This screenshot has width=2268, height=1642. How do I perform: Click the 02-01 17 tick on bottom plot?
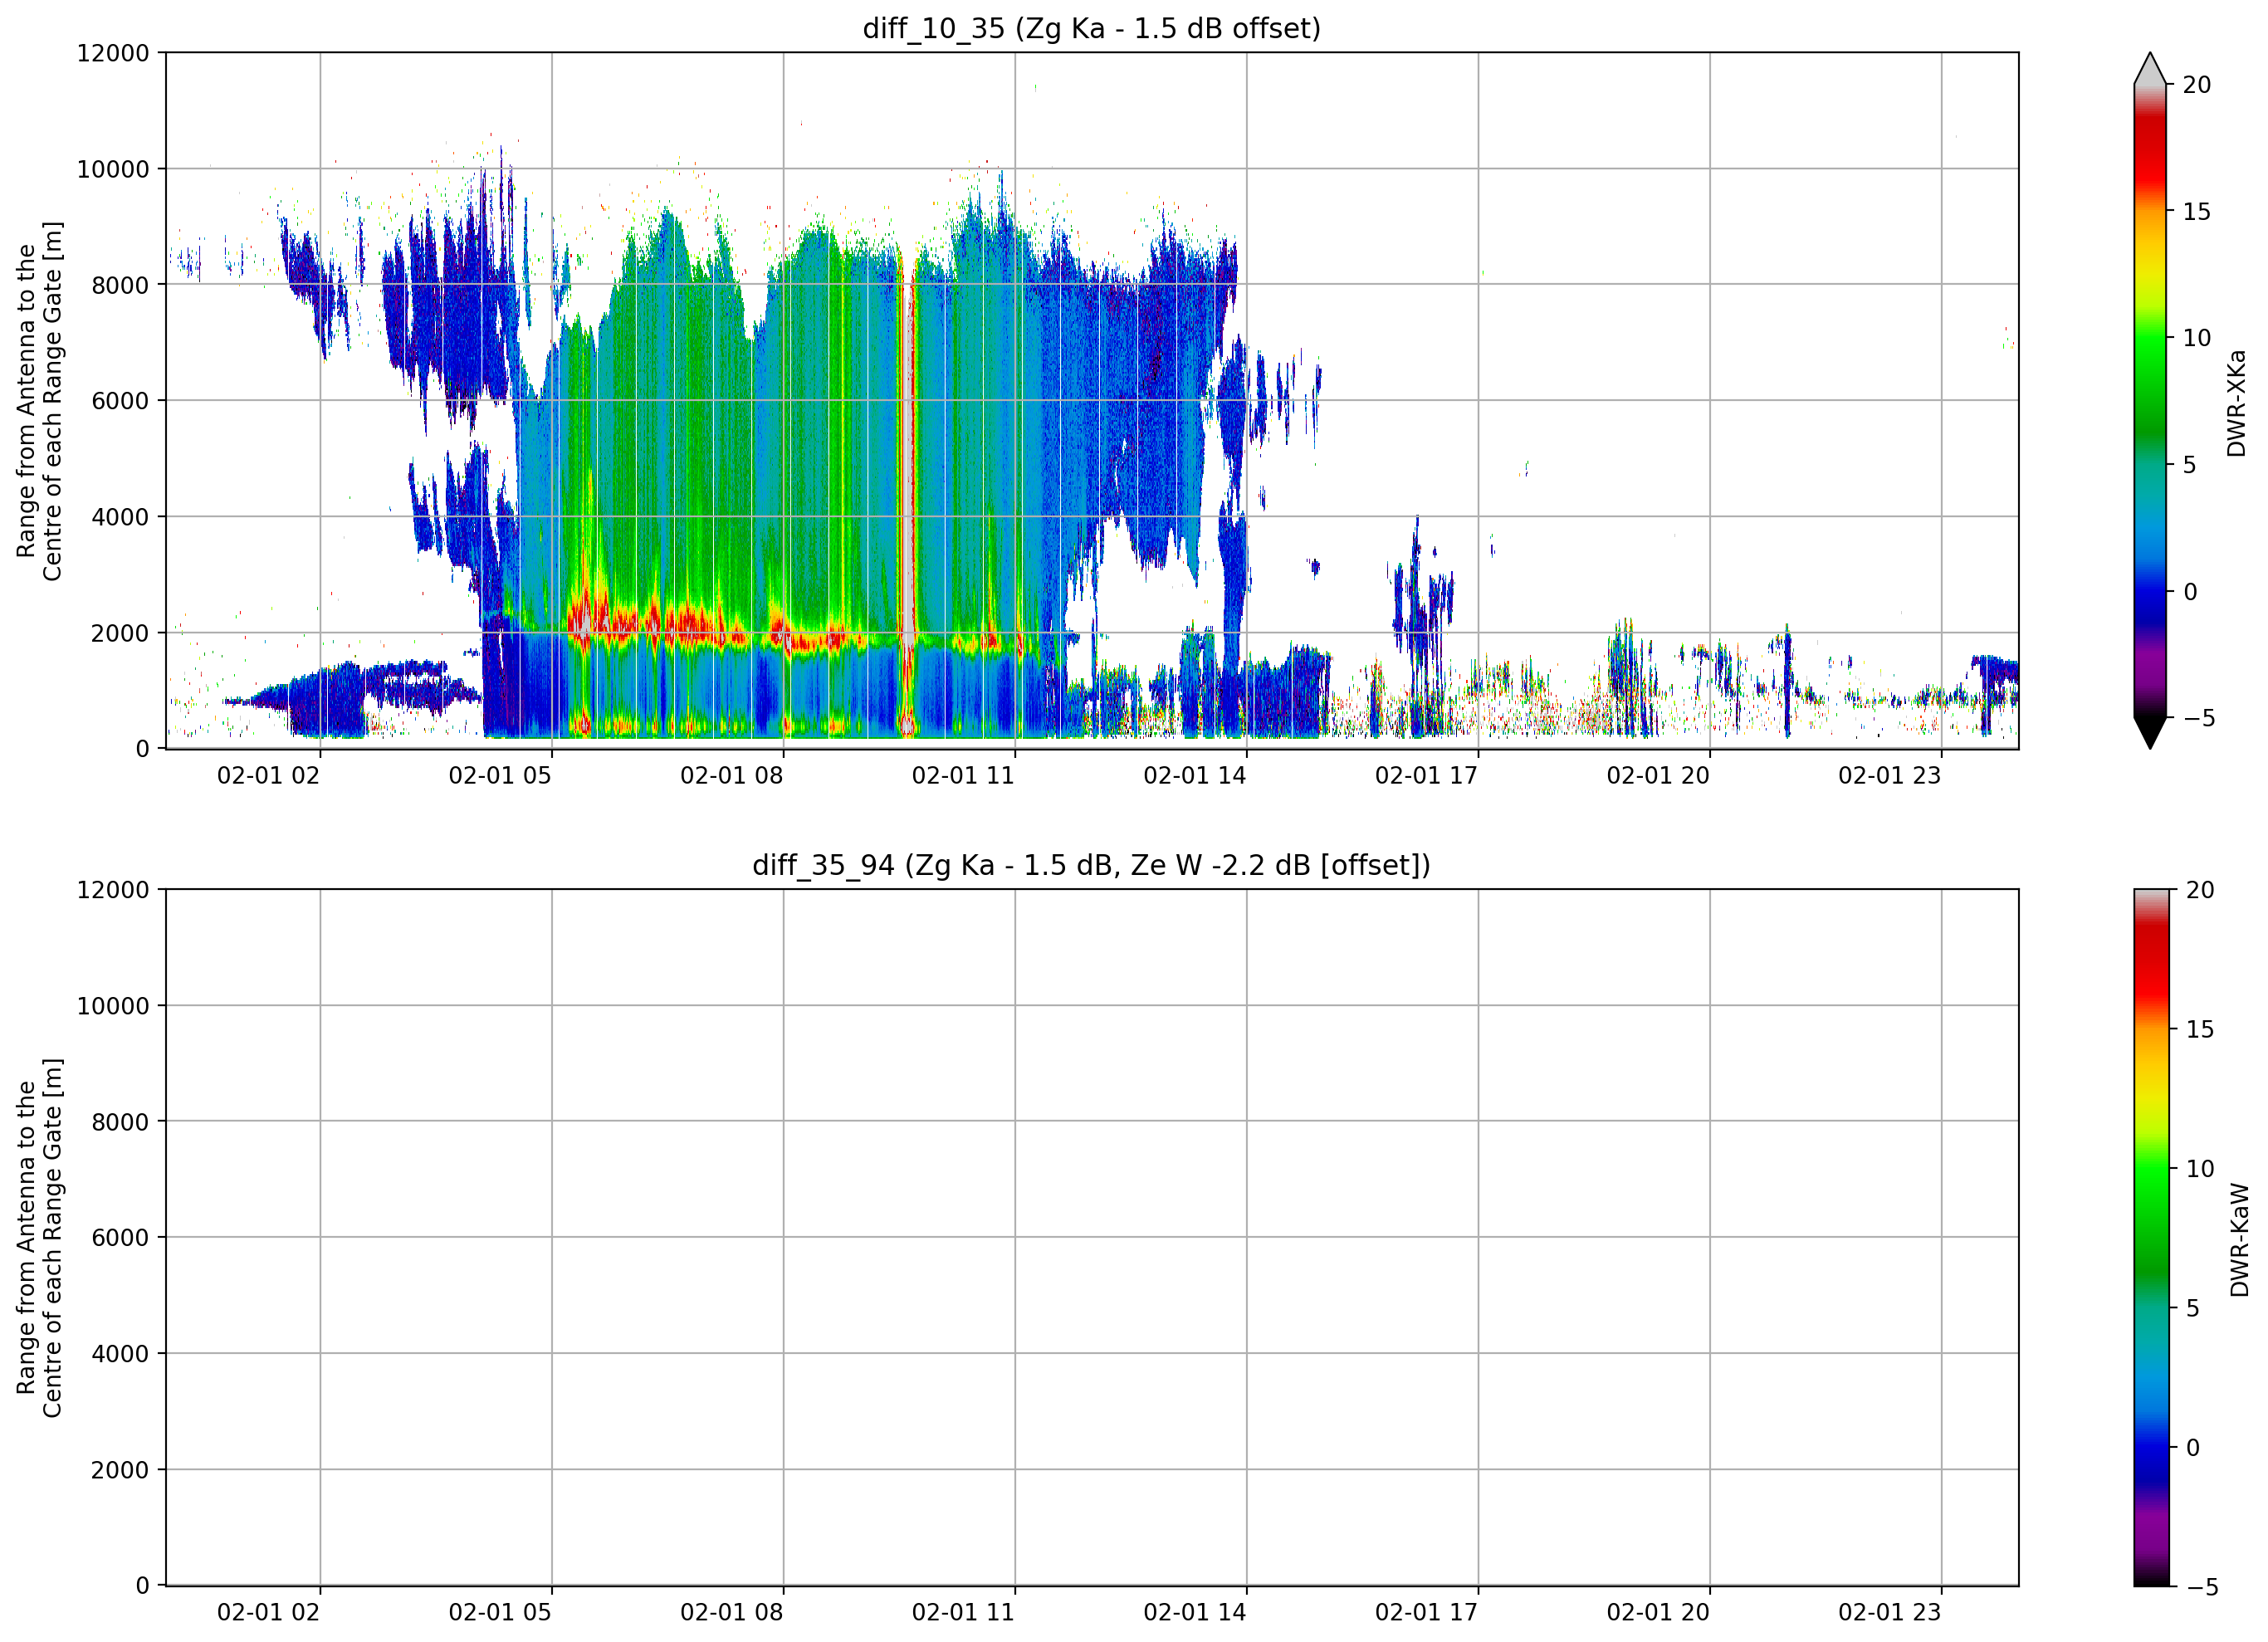1426,1612
